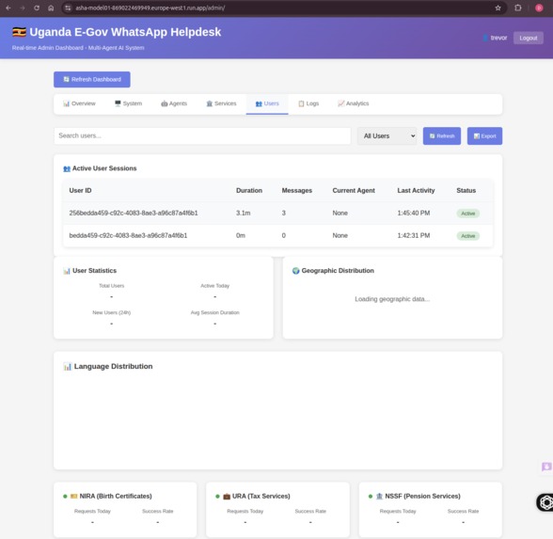Viewport: 553px width, 539px height.
Task: Click the Duration column header
Action: tap(249, 190)
